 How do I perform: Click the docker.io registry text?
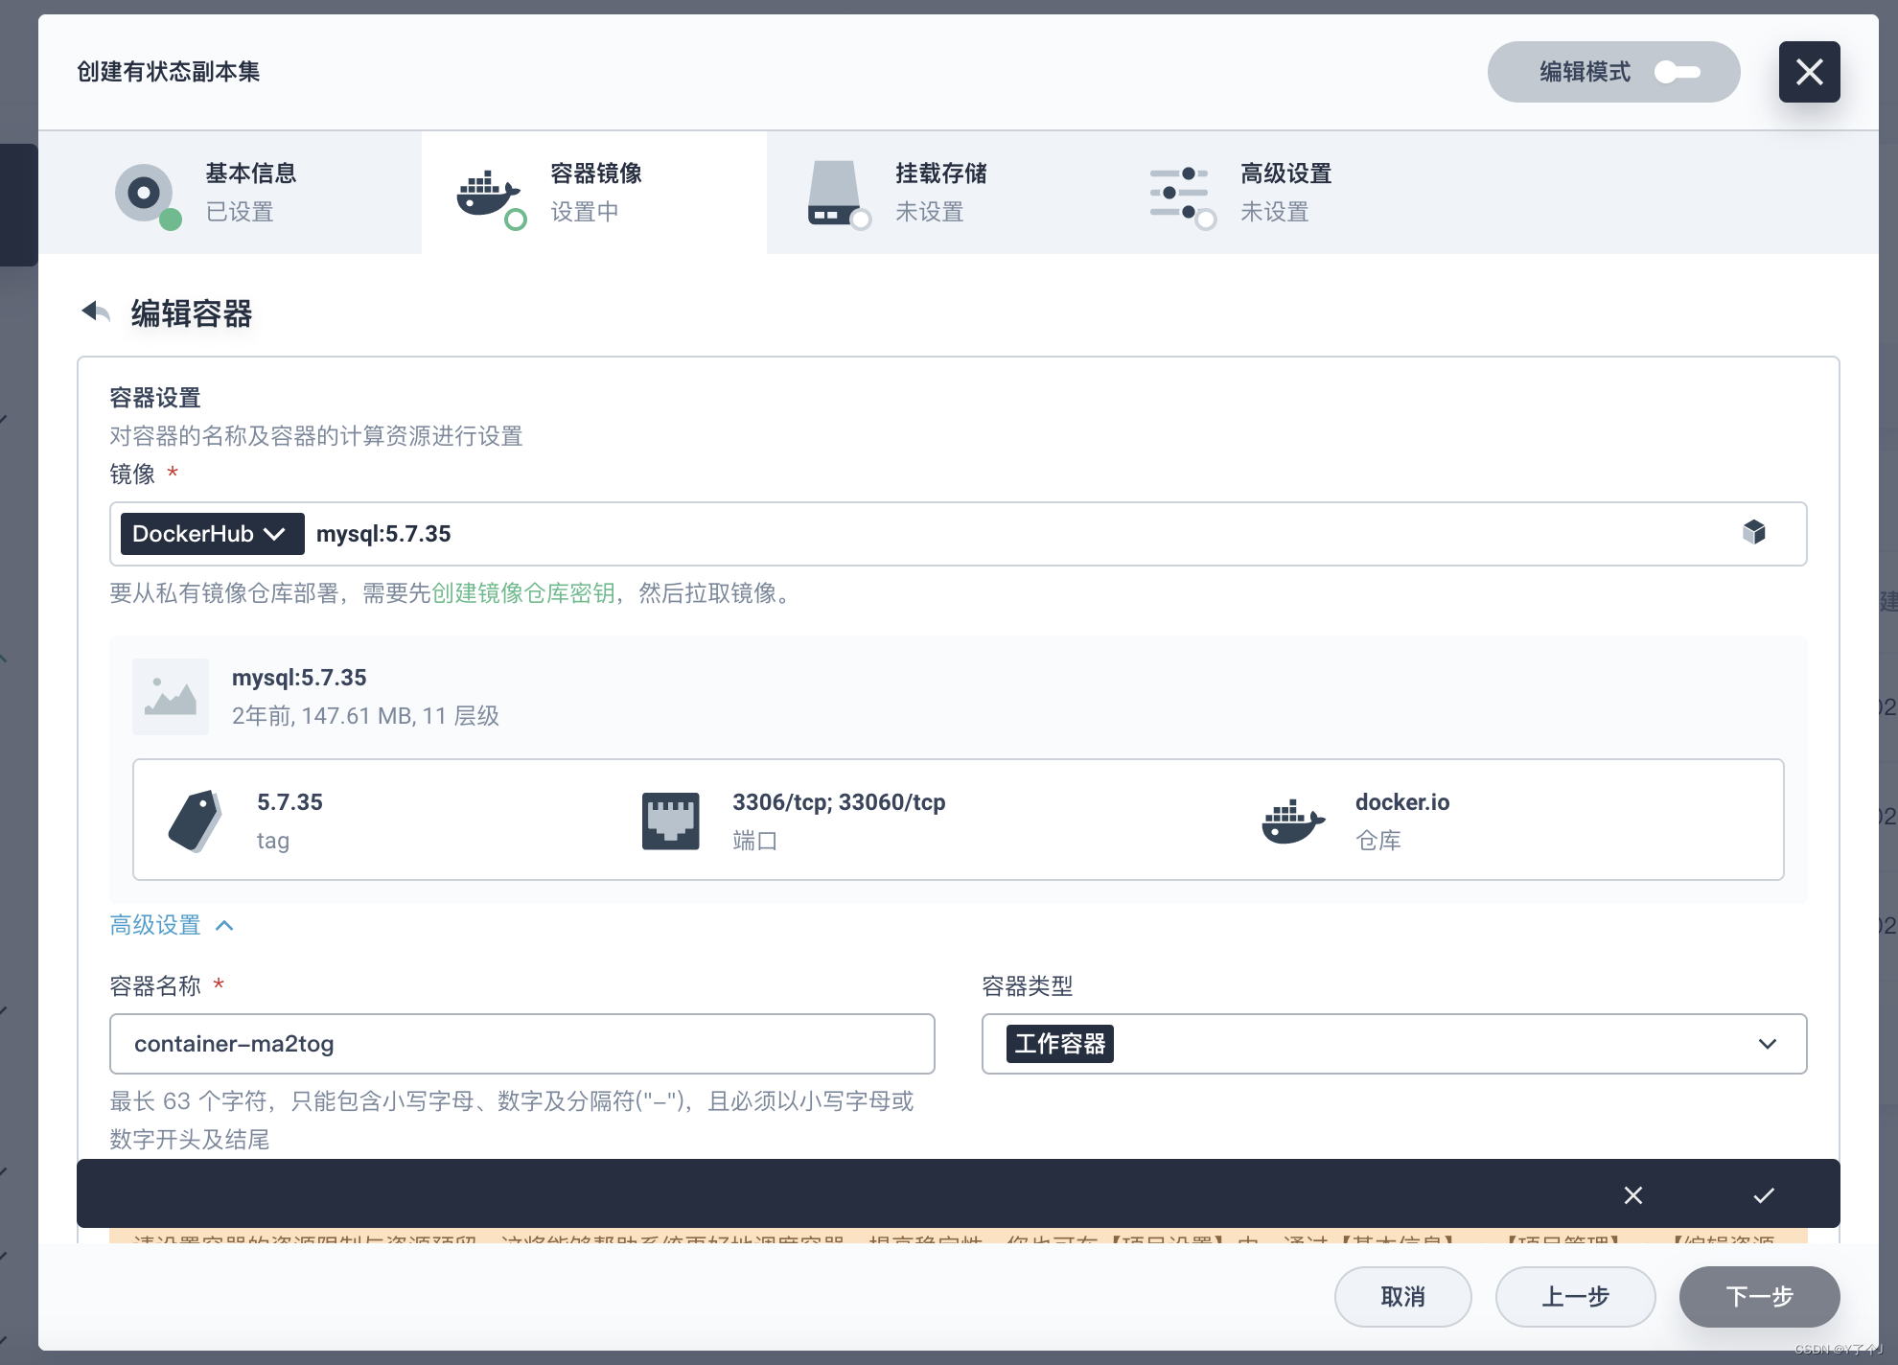pos(1402,802)
